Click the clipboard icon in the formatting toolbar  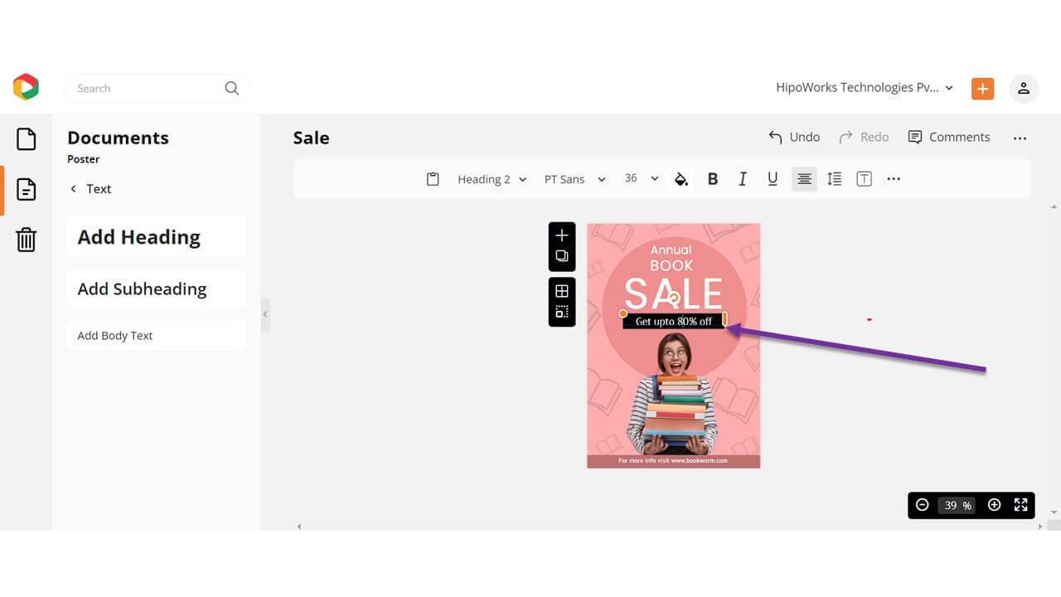coord(433,178)
